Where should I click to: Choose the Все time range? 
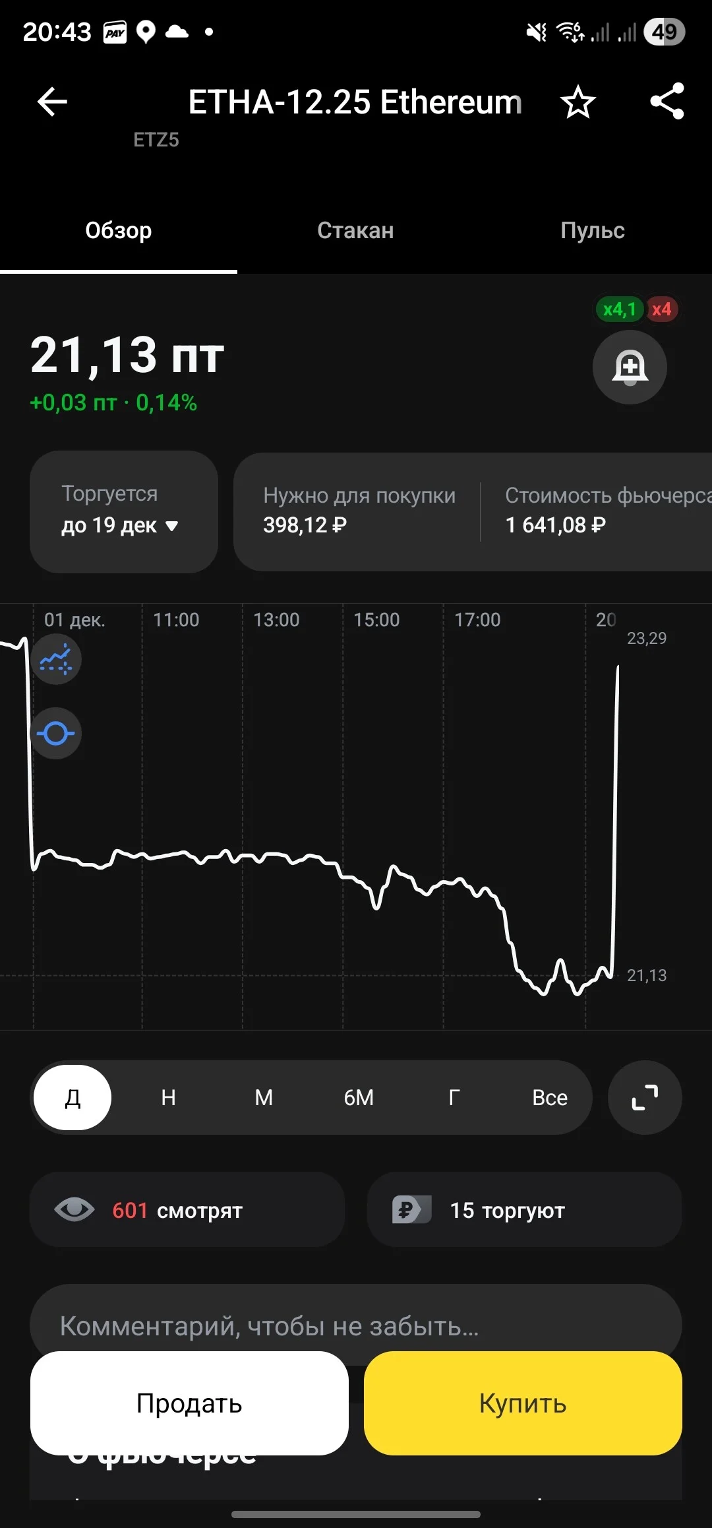549,1097
